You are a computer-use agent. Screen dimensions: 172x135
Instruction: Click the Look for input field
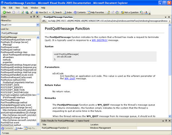coord(20,33)
